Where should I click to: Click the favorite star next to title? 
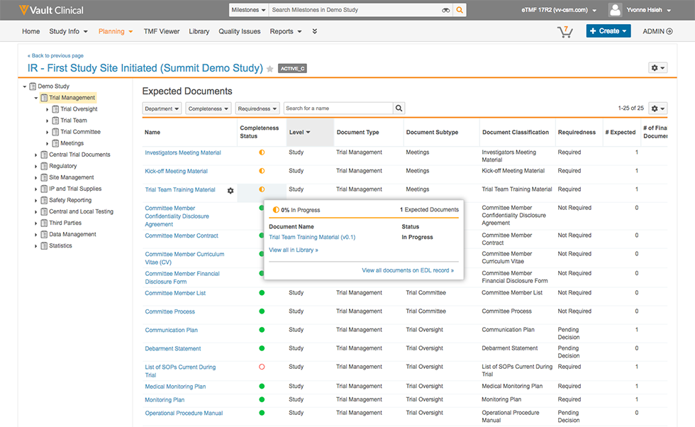[270, 69]
